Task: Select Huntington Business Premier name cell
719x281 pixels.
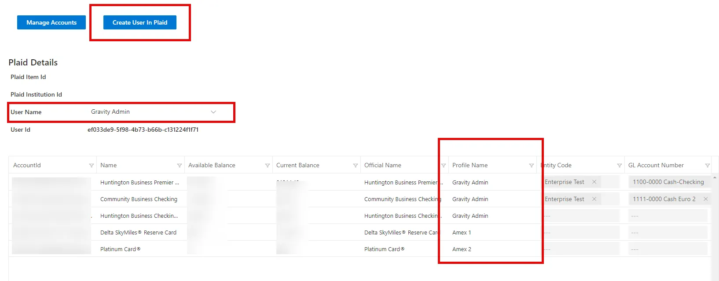Action: [139, 182]
